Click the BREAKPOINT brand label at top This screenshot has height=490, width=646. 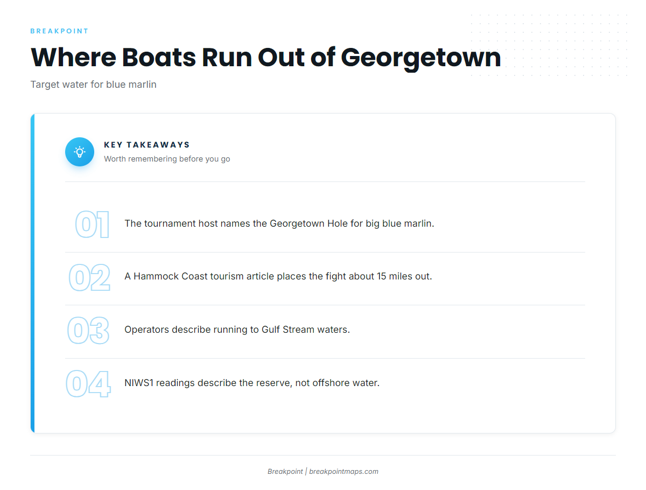pos(59,31)
